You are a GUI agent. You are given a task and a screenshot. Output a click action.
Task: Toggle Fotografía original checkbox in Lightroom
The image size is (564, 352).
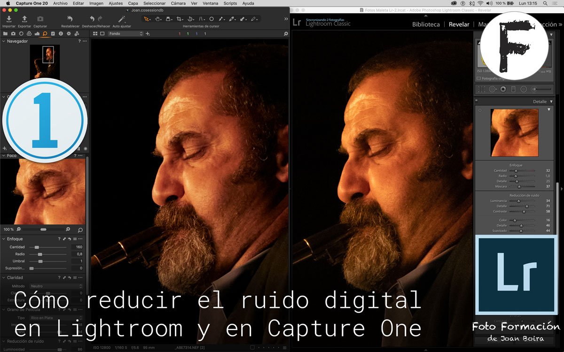coord(479,78)
